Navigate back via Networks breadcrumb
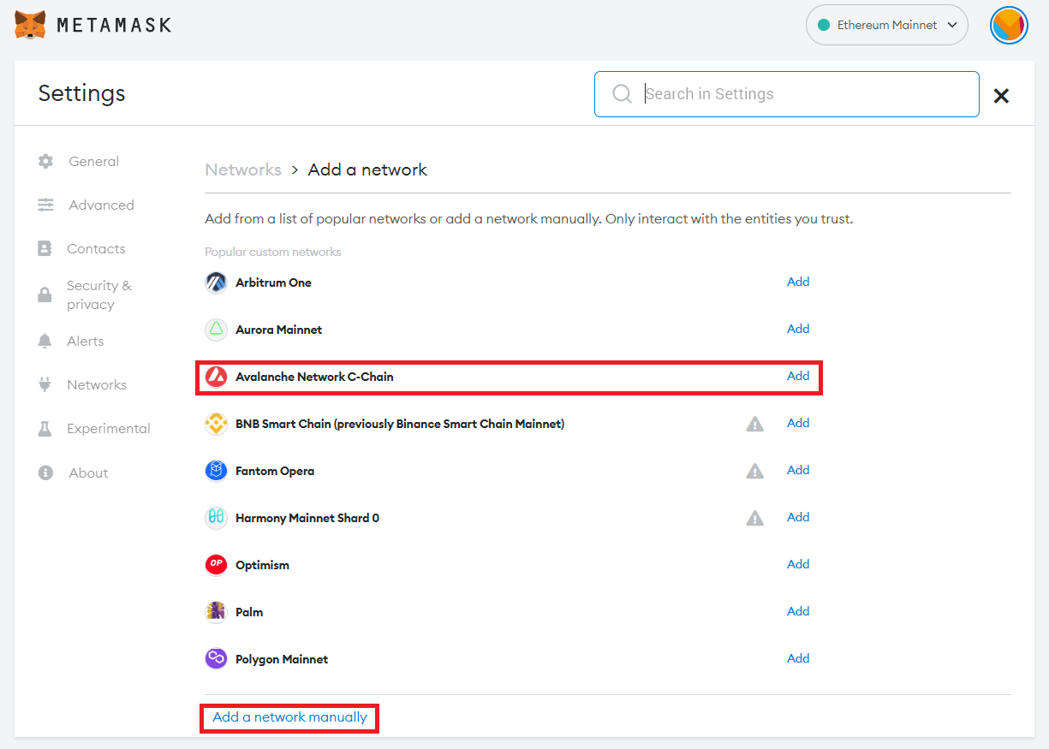The image size is (1049, 749). pos(243,169)
